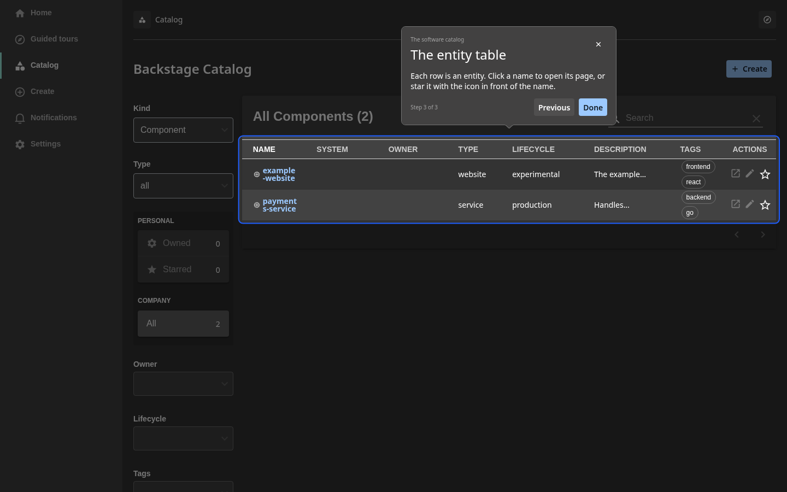The width and height of the screenshot is (787, 492).
Task: Open the example-website entity page
Action: point(279,174)
